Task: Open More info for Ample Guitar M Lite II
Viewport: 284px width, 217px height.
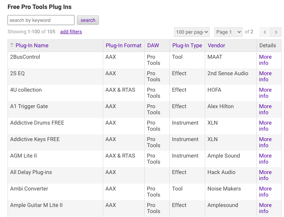Action: click(x=265, y=208)
